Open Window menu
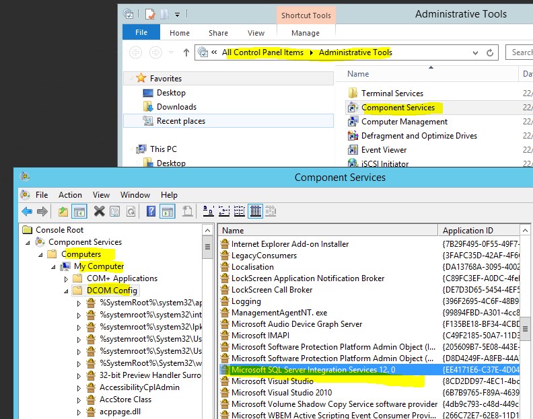Viewport: 533px width, 419px height. tap(135, 195)
